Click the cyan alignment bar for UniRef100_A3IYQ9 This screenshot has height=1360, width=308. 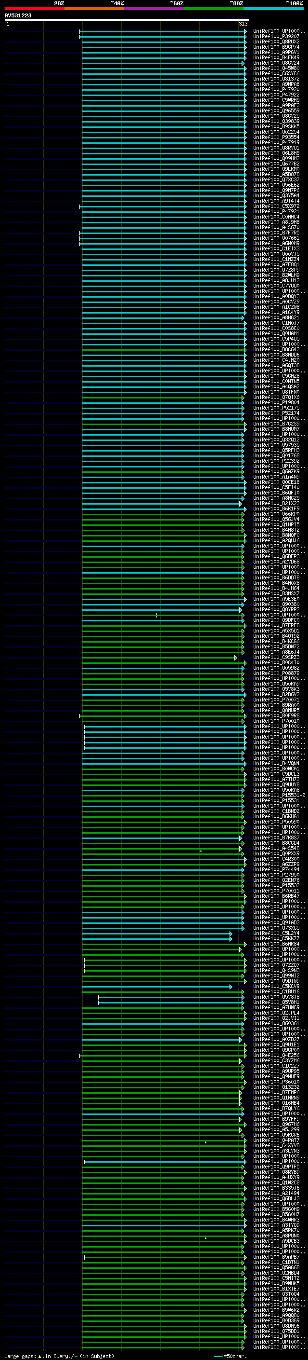(x=164, y=1225)
